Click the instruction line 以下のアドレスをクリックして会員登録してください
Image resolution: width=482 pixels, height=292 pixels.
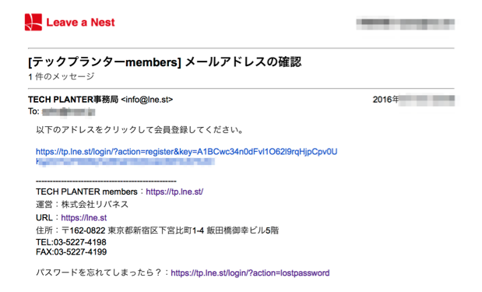click(140, 130)
